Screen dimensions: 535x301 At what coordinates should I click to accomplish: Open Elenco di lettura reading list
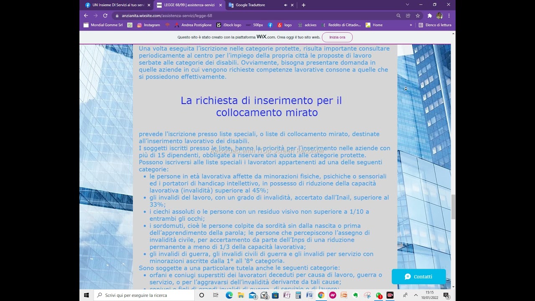coord(435,25)
